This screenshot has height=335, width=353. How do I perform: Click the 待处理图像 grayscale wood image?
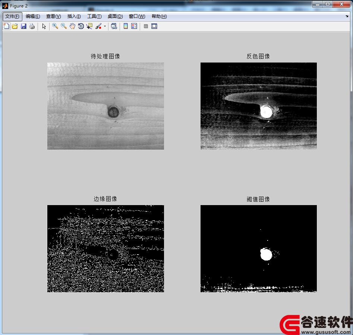click(x=105, y=106)
